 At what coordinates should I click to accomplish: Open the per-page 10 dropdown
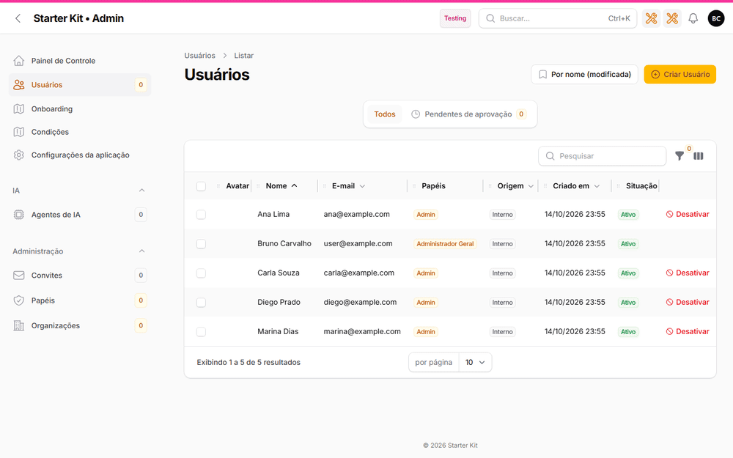tap(475, 362)
